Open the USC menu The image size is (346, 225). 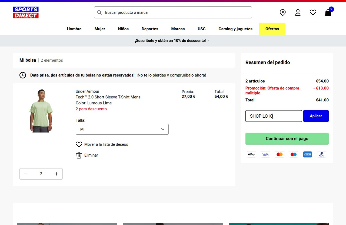point(202,29)
